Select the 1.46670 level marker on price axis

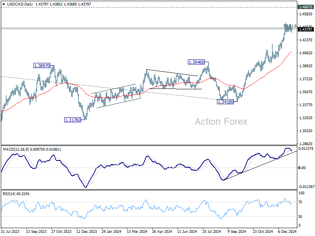(306, 7)
